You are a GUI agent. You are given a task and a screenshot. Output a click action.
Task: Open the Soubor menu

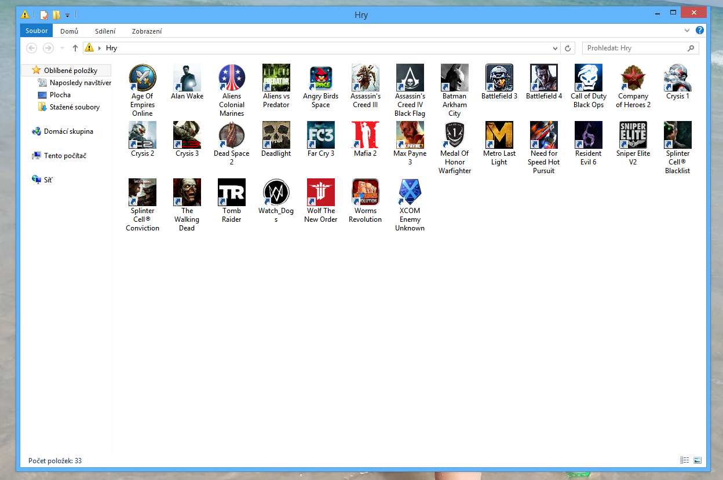pyautogui.click(x=36, y=31)
